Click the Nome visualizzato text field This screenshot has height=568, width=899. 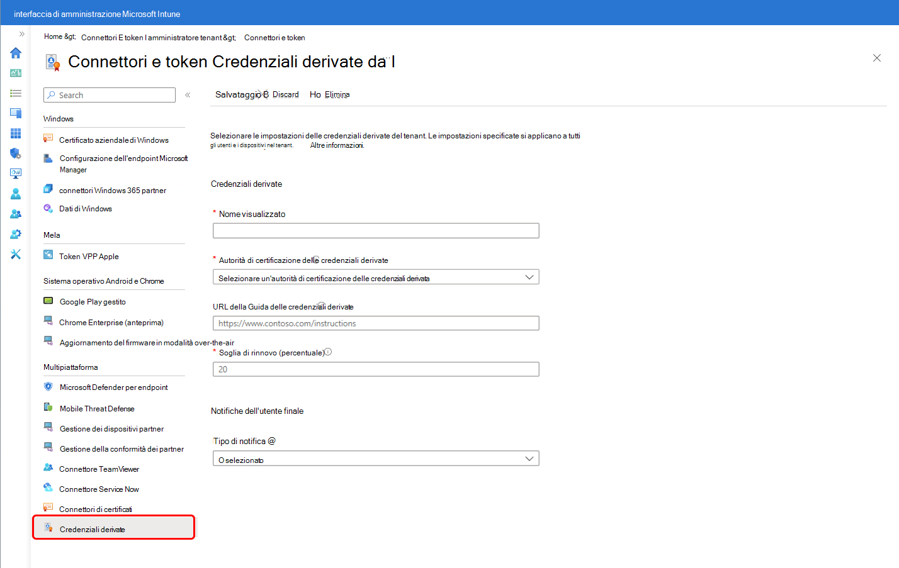[x=376, y=231]
